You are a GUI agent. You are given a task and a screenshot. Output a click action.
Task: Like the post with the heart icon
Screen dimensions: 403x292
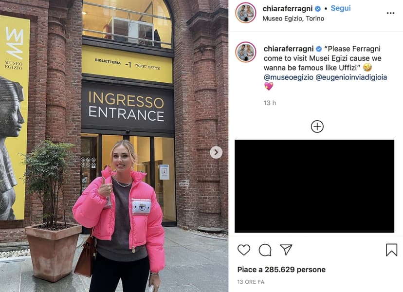coord(244,250)
